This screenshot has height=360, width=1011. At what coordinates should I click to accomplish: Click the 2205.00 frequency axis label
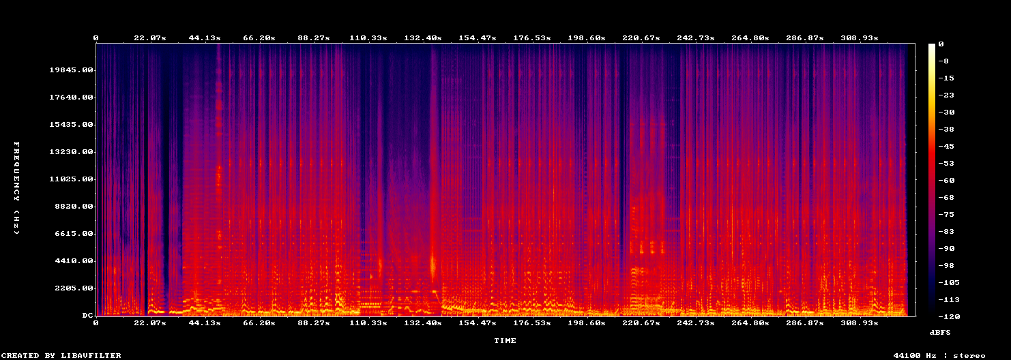[72, 288]
